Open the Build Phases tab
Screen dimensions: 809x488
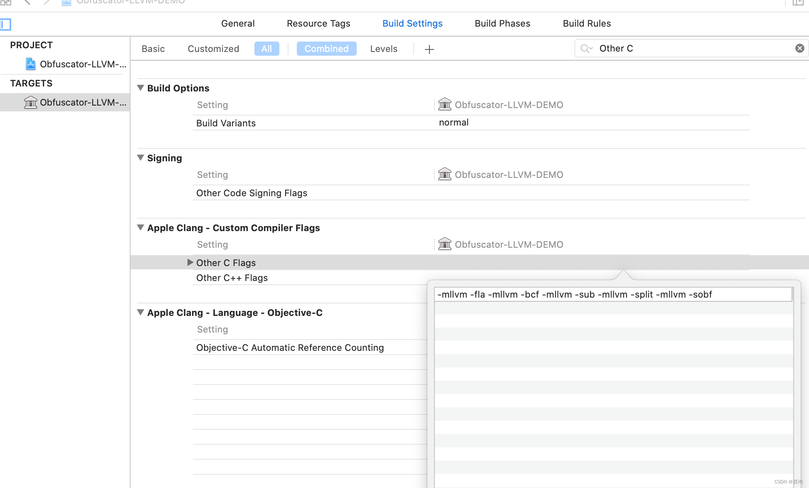502,23
